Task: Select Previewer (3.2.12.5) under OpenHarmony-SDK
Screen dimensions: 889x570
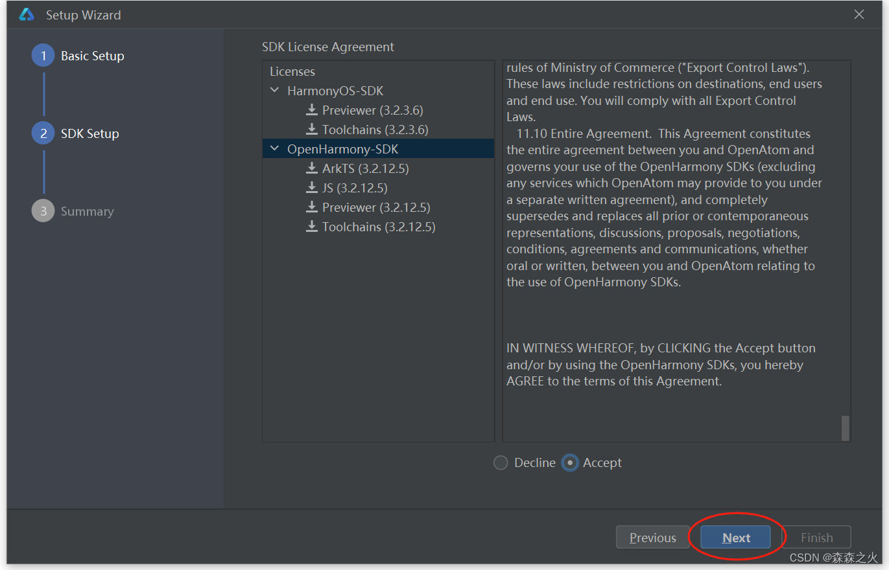Action: (x=376, y=207)
